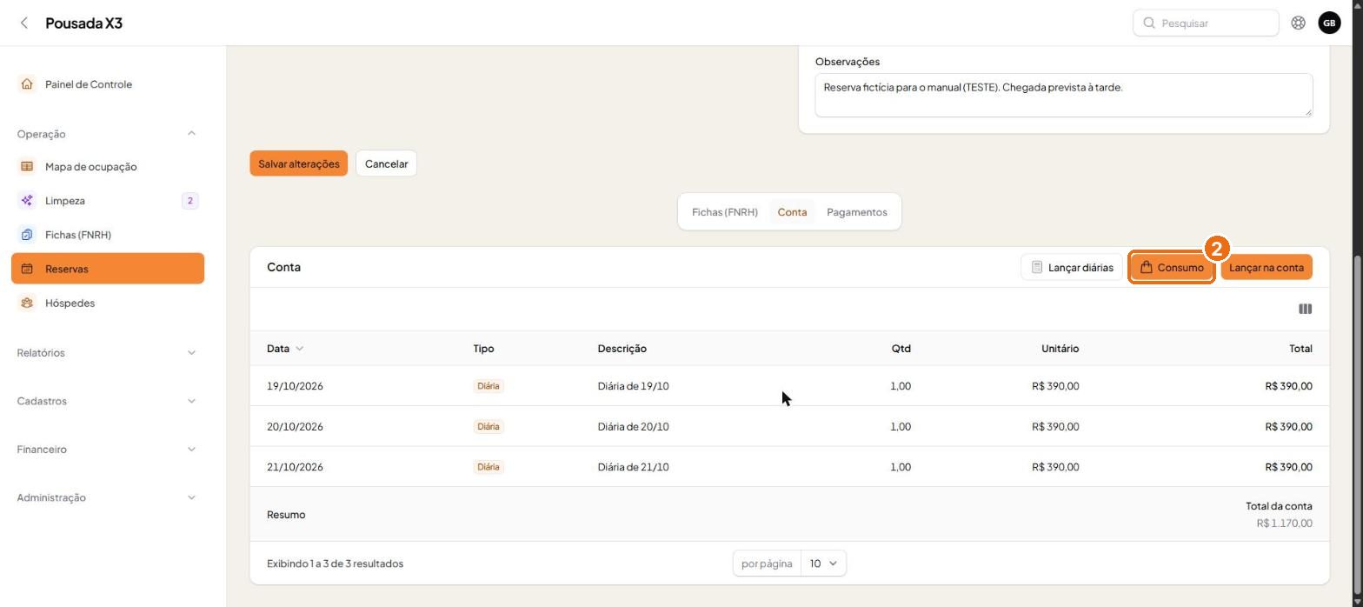Click the Reservas calendar icon
1363x607 pixels.
27,269
